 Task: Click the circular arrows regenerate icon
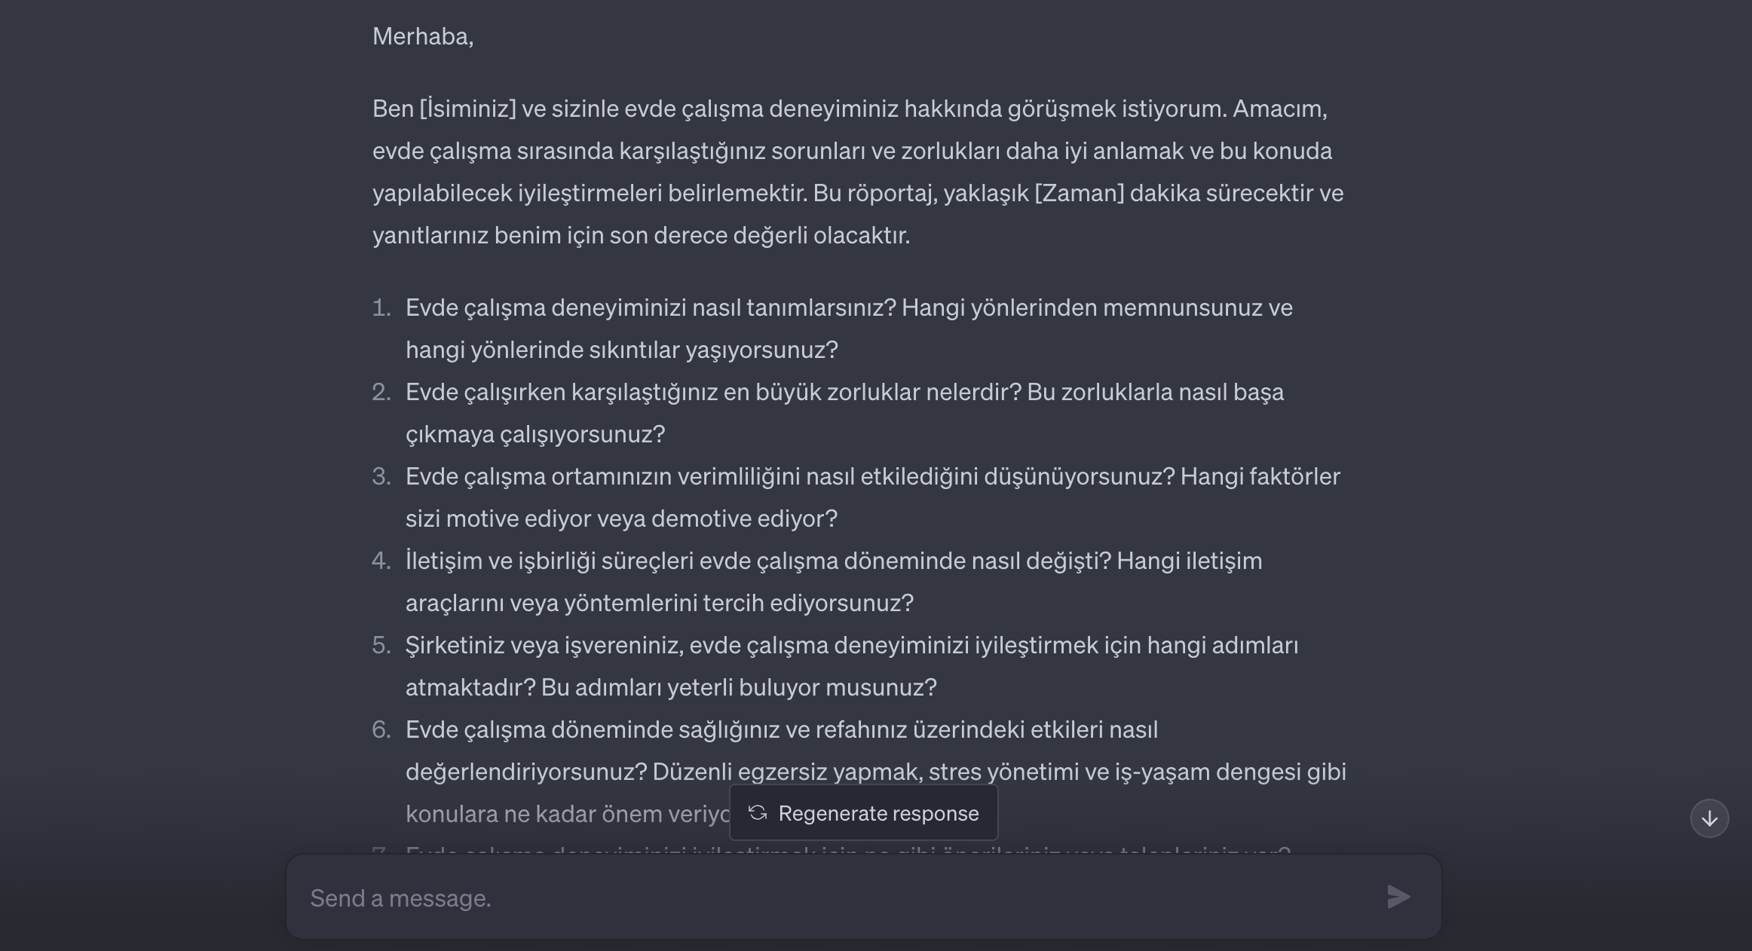[x=758, y=813]
